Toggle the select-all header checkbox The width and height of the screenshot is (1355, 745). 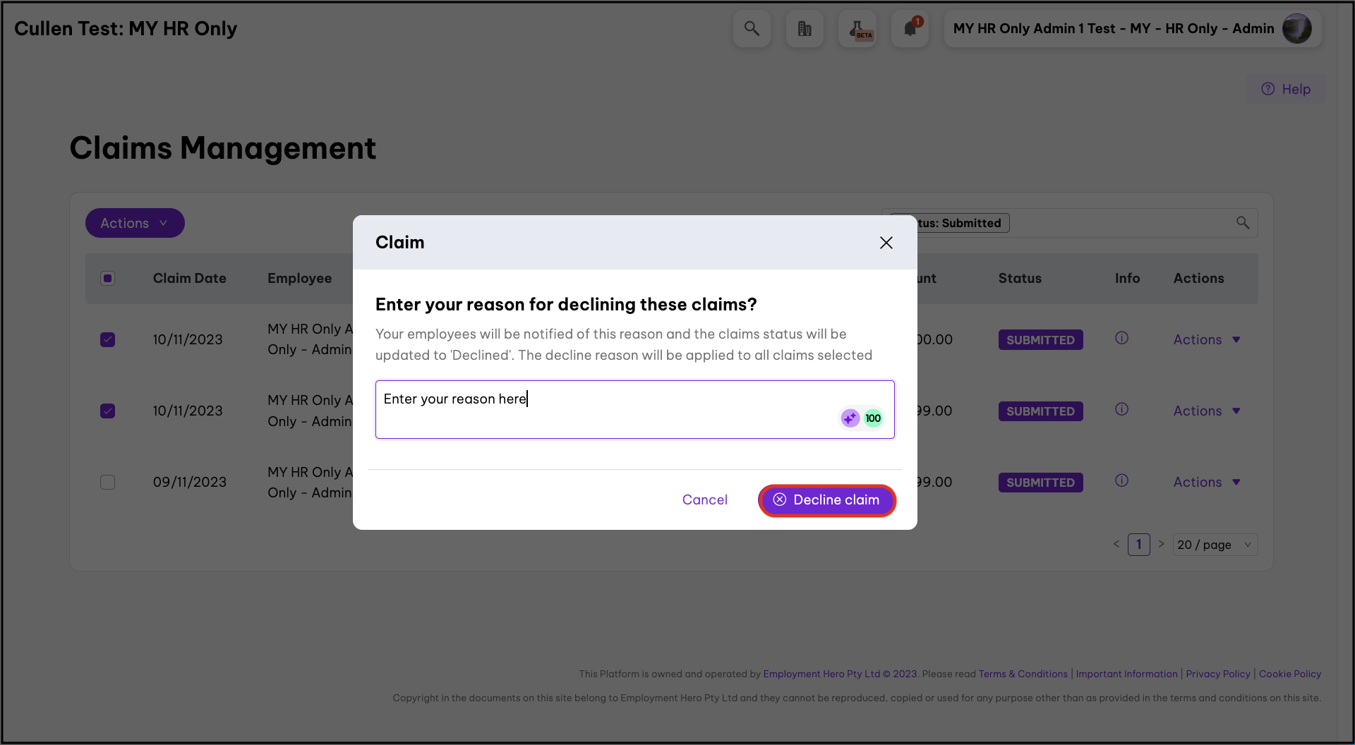tap(107, 278)
